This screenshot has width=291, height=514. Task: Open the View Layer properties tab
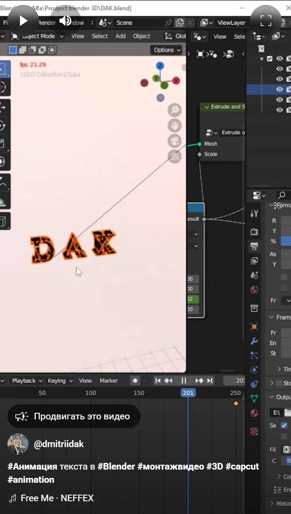coord(255,261)
